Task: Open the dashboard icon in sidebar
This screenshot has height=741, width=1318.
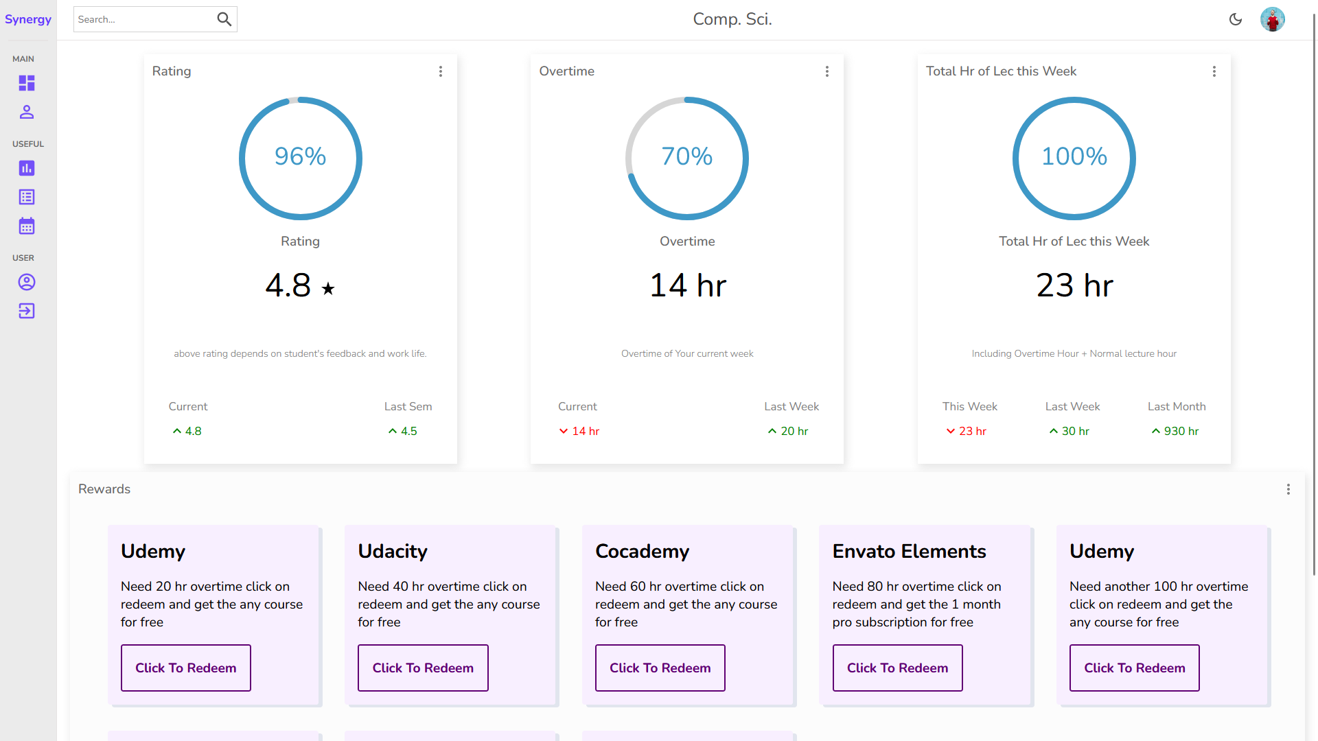Action: coord(27,83)
